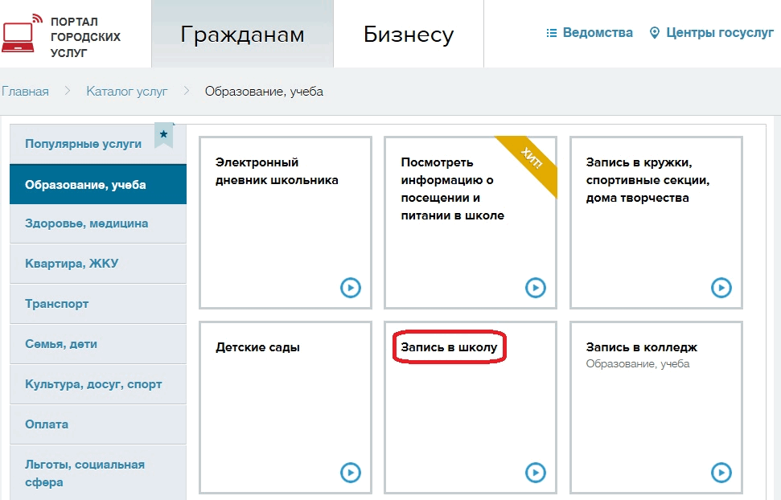This screenshot has height=500, width=781.
Task: Click play arrow on Электронный дневник школьника card
Action: tap(350, 287)
